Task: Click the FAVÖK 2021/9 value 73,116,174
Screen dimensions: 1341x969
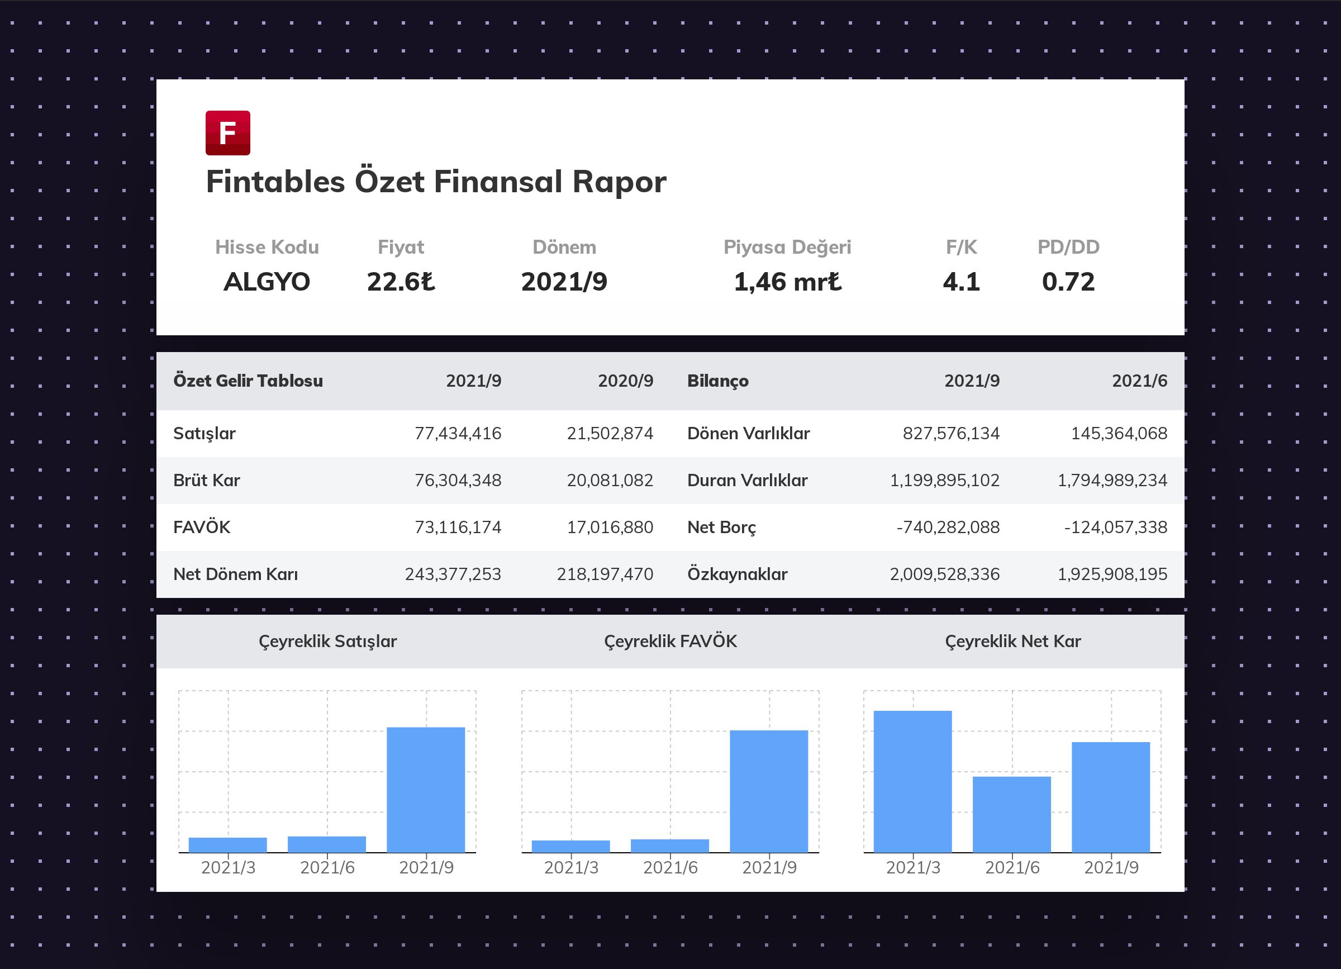Action: pos(458,527)
